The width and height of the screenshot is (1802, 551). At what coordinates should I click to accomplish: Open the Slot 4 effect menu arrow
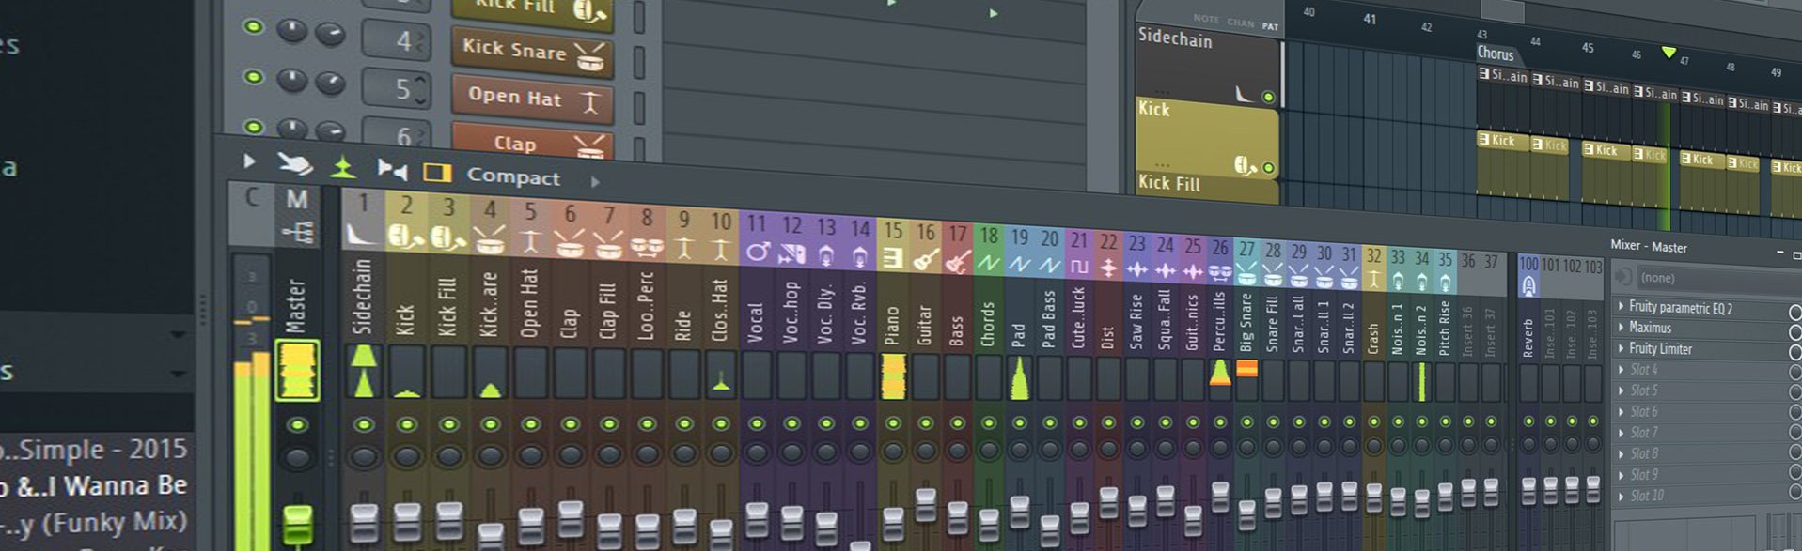click(x=1621, y=369)
